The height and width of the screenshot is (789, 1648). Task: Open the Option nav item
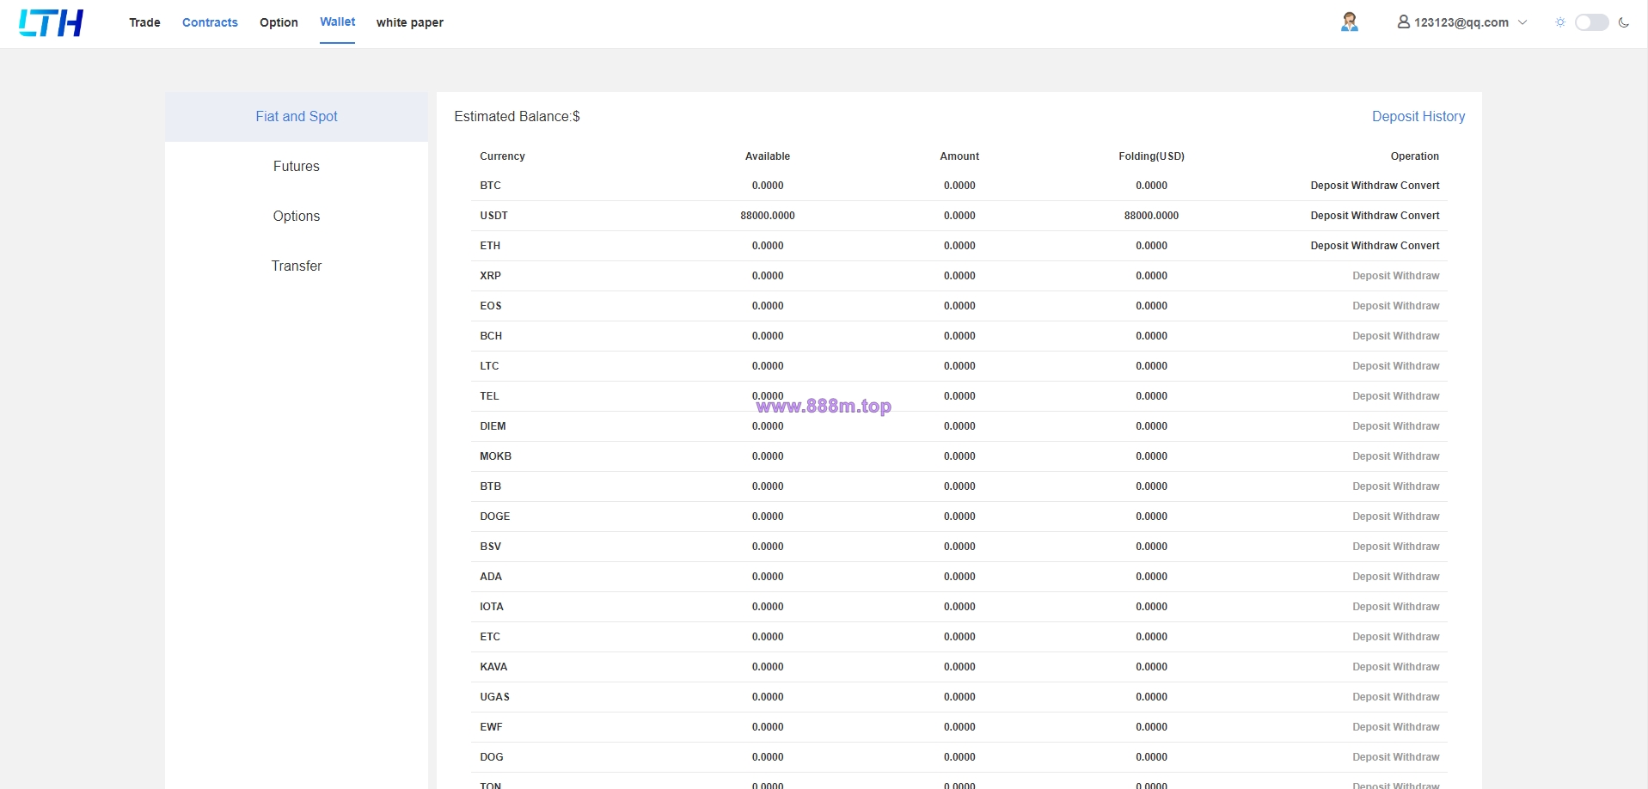[279, 22]
